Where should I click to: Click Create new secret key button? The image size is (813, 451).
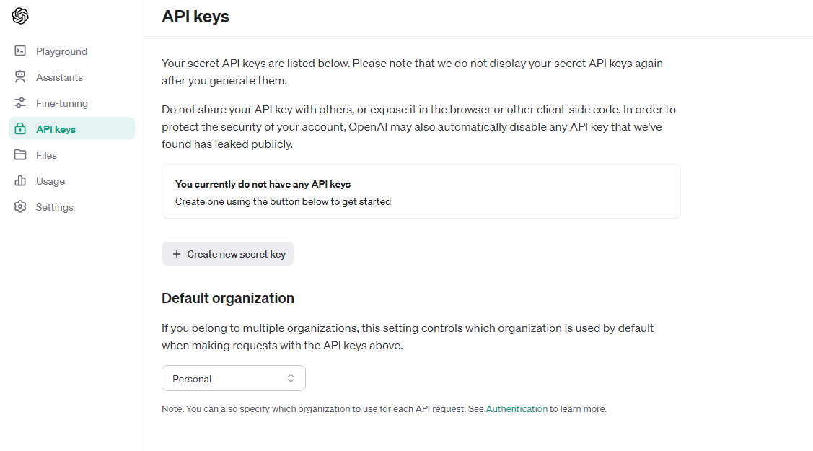pos(228,254)
